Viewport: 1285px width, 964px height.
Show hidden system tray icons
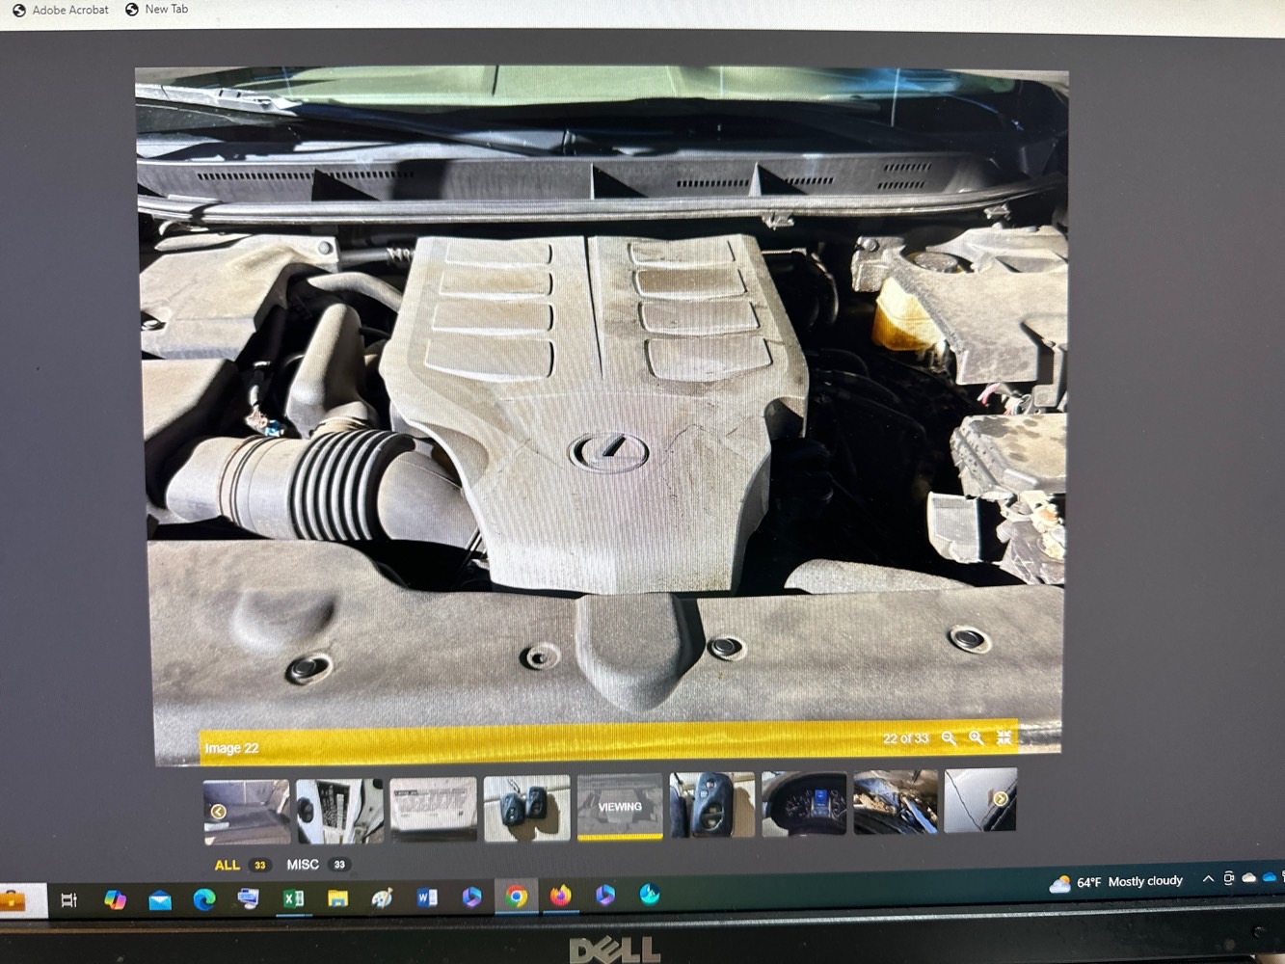click(x=1208, y=879)
